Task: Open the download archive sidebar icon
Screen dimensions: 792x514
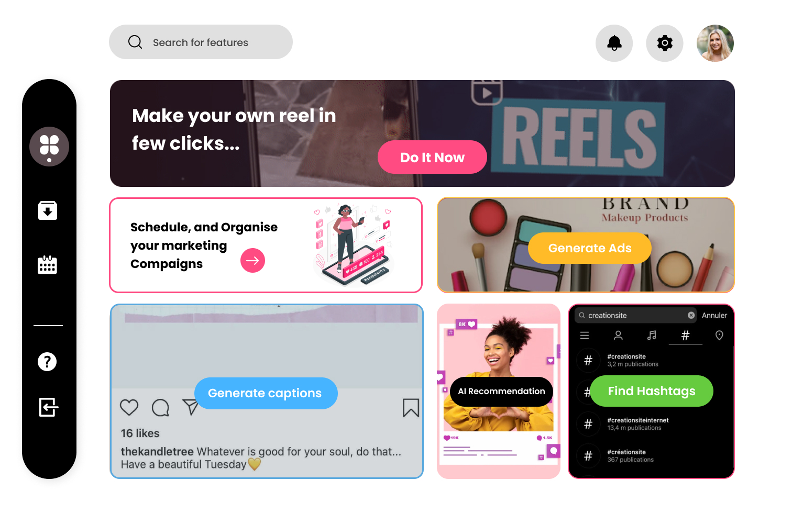Action: (x=48, y=210)
